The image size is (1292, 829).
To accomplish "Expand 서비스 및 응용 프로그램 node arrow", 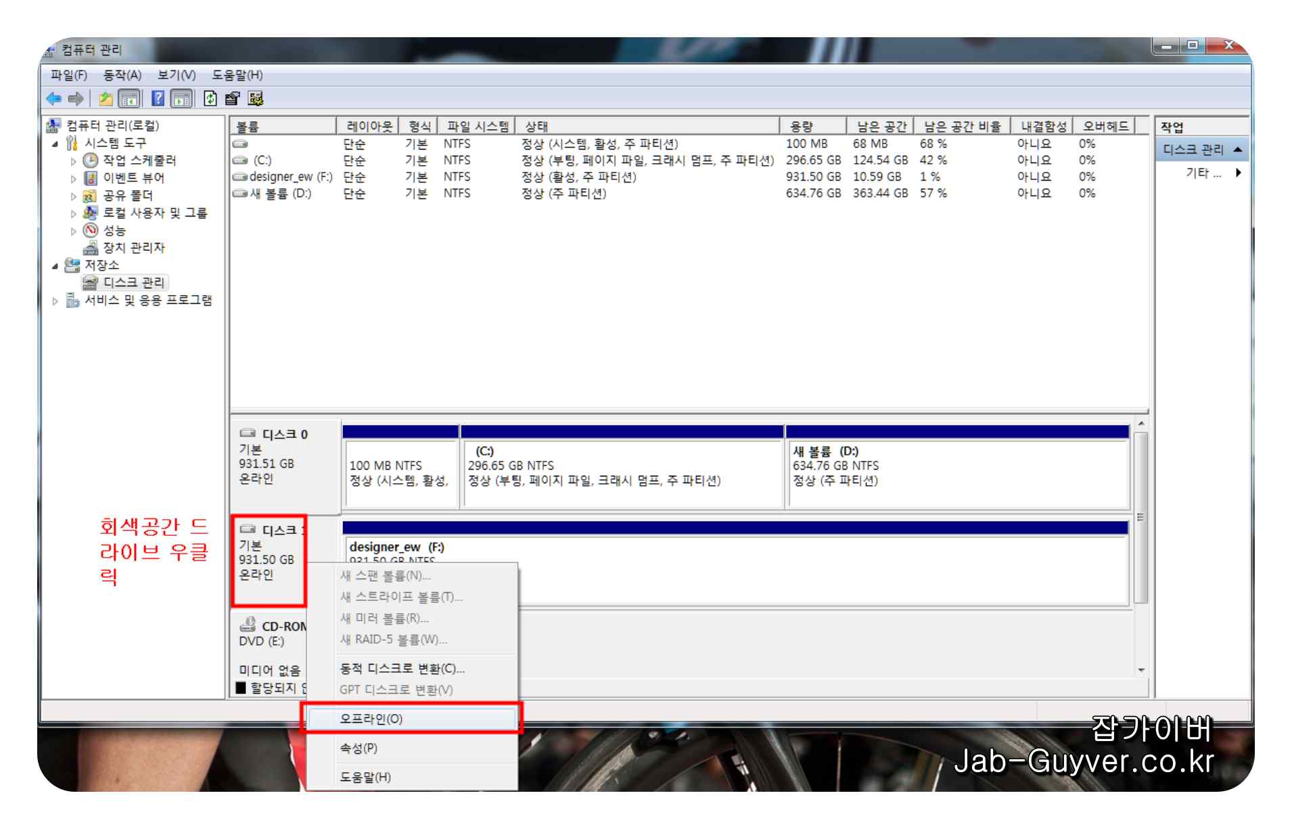I will click(55, 301).
